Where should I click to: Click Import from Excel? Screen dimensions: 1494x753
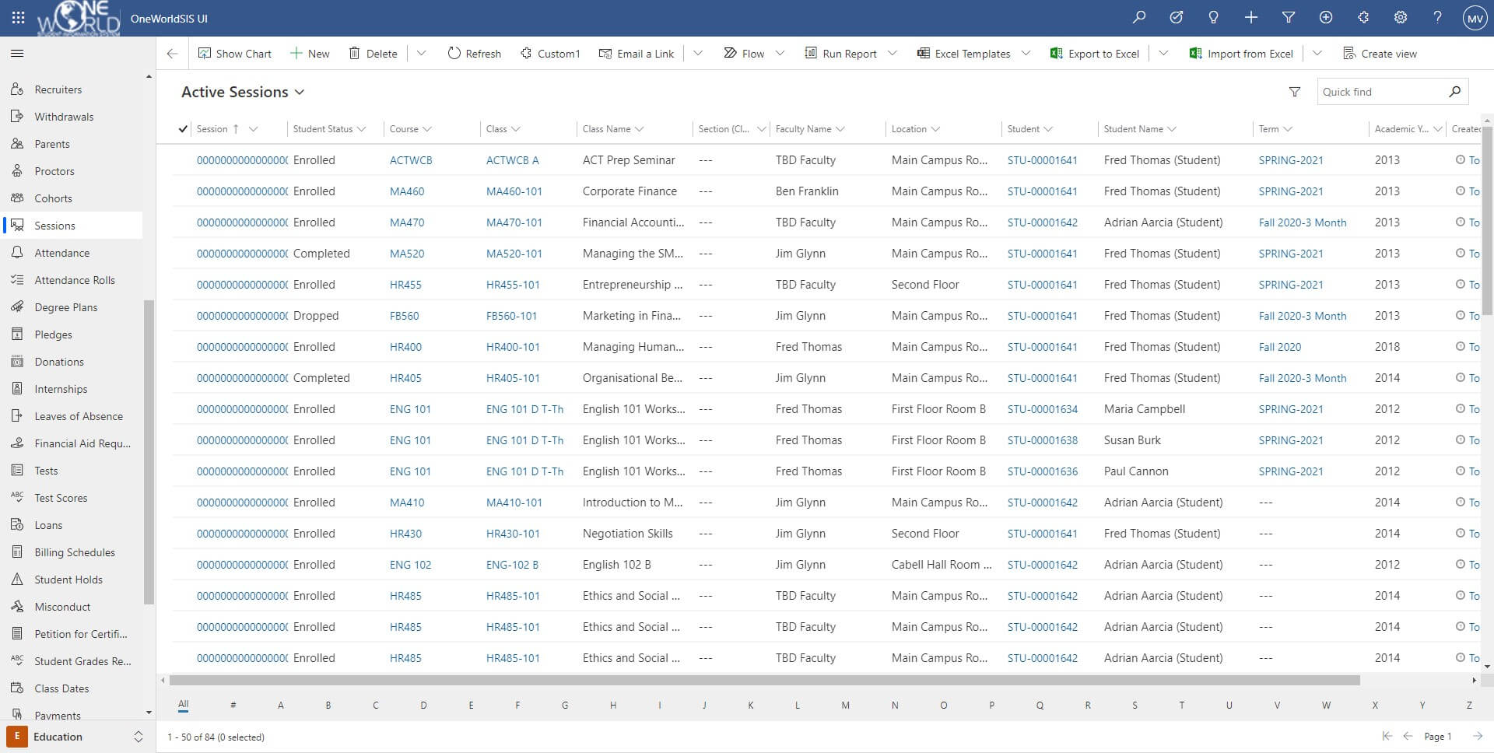(x=1241, y=54)
